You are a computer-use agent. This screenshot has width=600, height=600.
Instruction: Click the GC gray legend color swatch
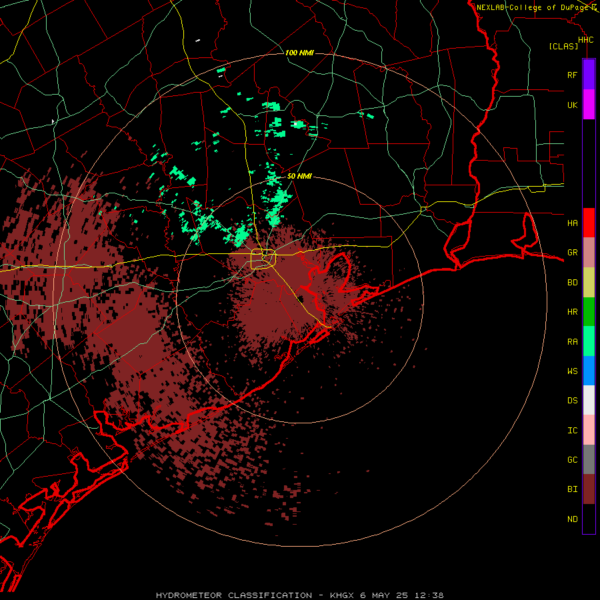click(x=589, y=459)
